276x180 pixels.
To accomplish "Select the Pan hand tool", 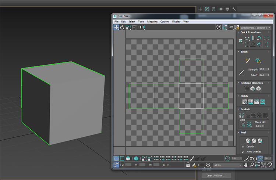I will click(246, 165).
